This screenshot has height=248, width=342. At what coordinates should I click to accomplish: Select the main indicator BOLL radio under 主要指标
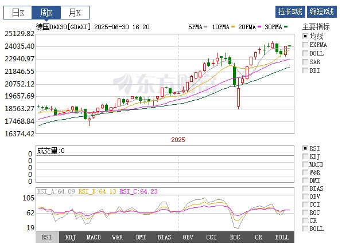coord(305,53)
